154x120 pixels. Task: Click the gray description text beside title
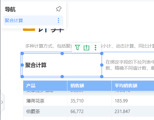[x=130, y=65]
